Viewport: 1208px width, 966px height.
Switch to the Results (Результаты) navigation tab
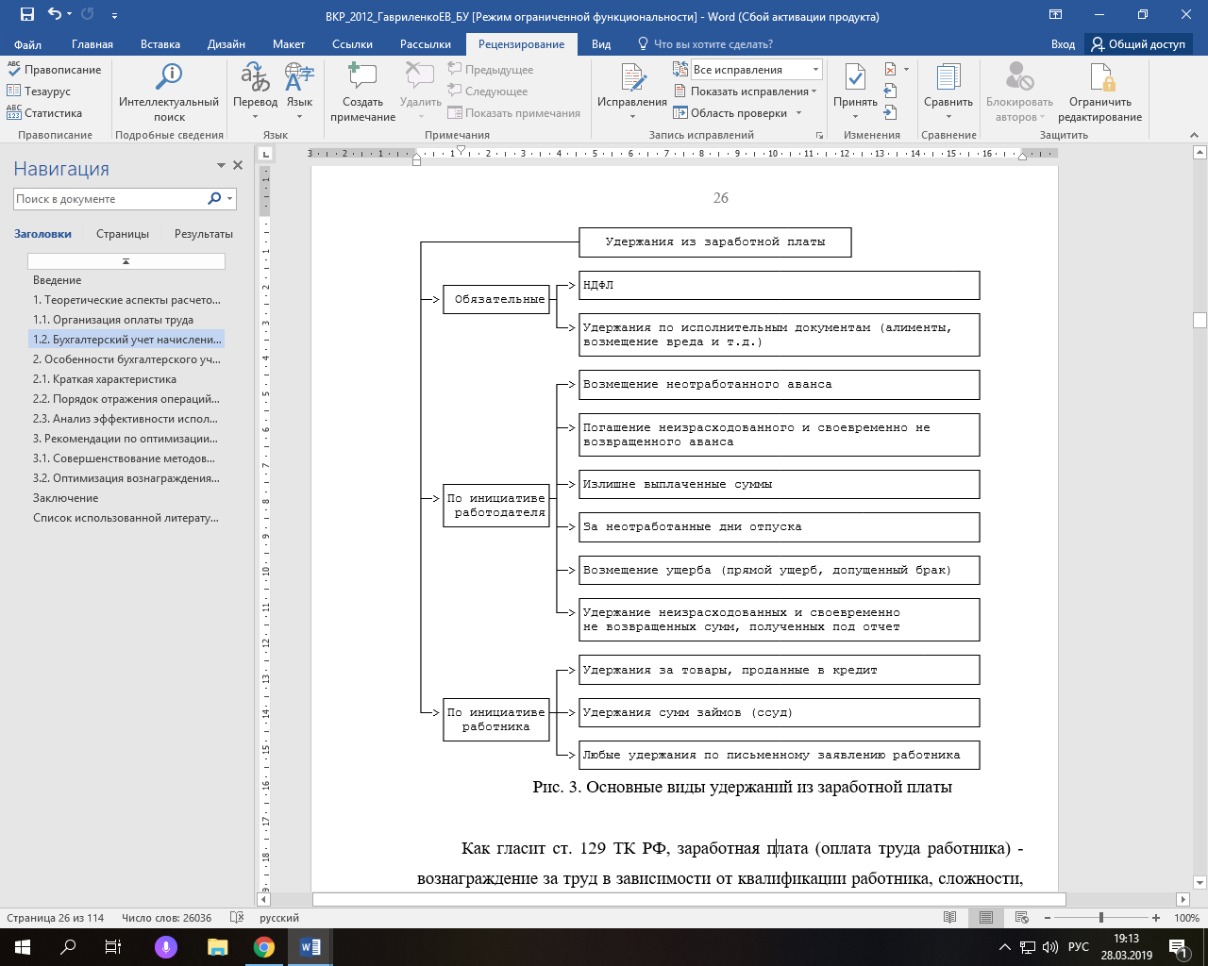point(204,234)
